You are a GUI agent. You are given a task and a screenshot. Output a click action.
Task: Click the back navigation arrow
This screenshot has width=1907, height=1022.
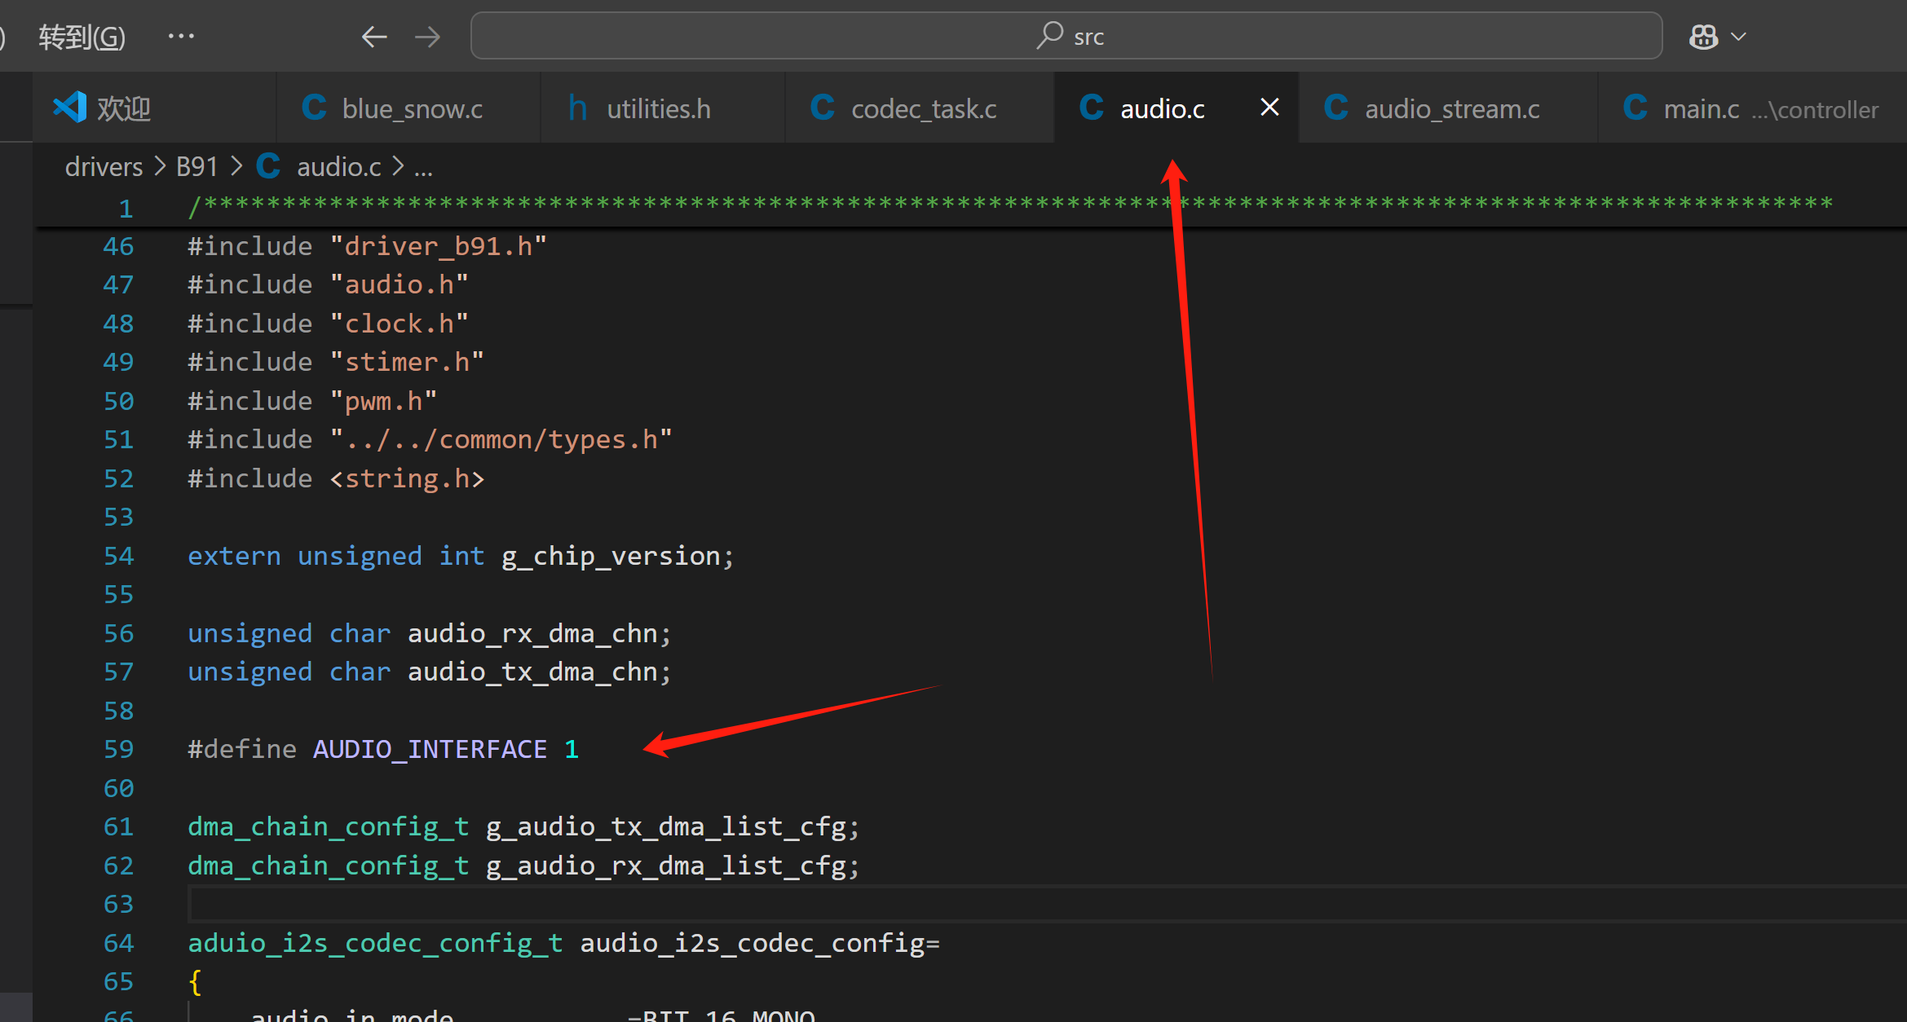pos(374,37)
